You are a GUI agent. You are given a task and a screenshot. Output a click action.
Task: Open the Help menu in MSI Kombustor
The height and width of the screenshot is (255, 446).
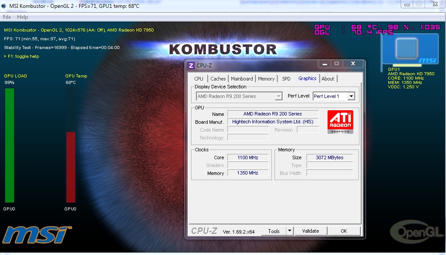(x=22, y=17)
